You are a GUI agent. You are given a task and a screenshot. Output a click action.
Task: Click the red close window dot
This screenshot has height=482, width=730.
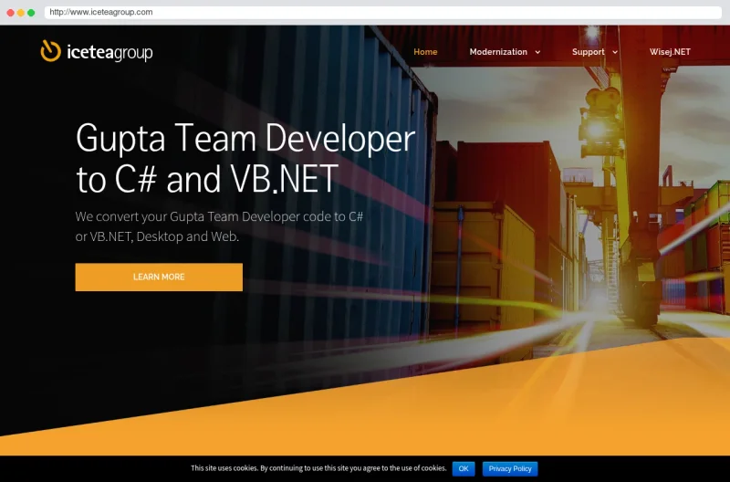click(10, 13)
